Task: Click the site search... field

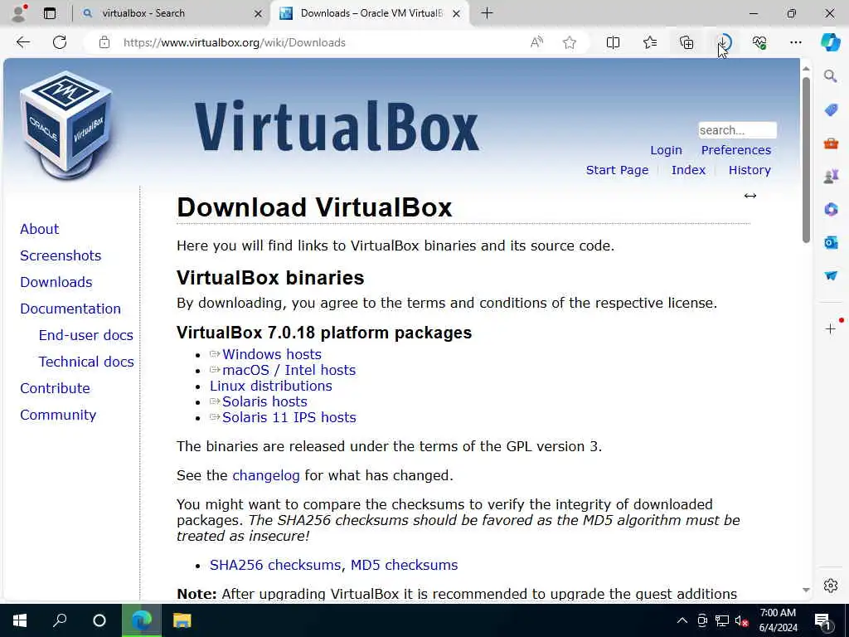Action: (x=737, y=130)
